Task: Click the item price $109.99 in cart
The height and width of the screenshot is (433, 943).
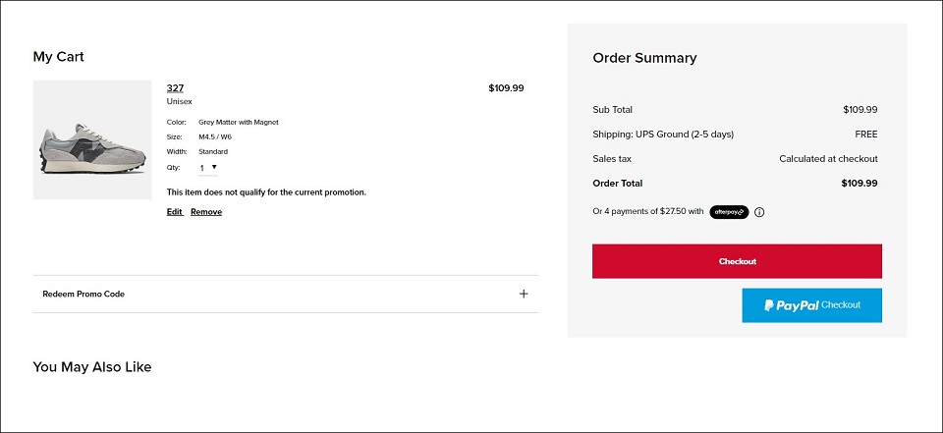Action: tap(506, 88)
